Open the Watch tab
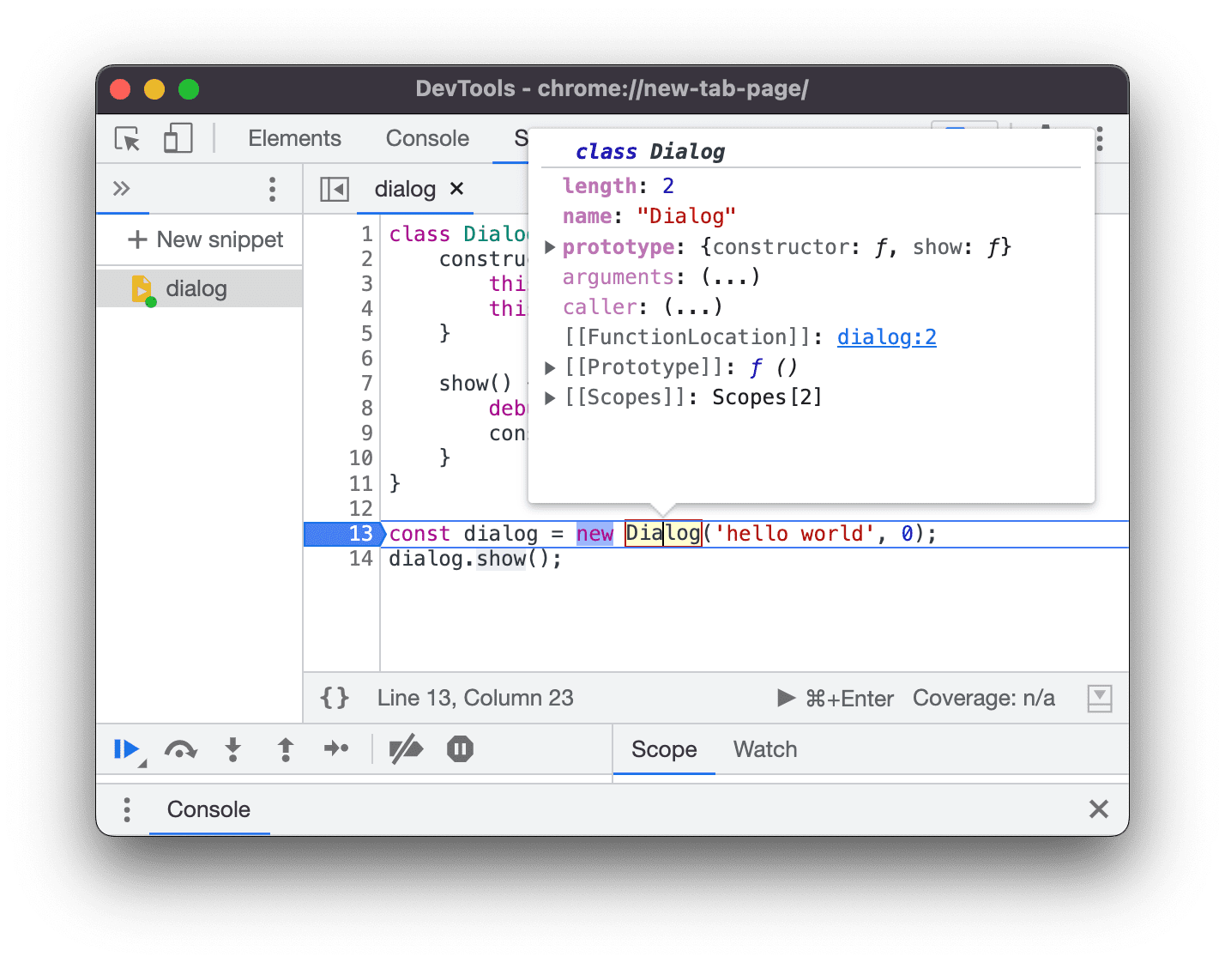Viewport: 1225px width, 963px height. pyautogui.click(x=763, y=749)
